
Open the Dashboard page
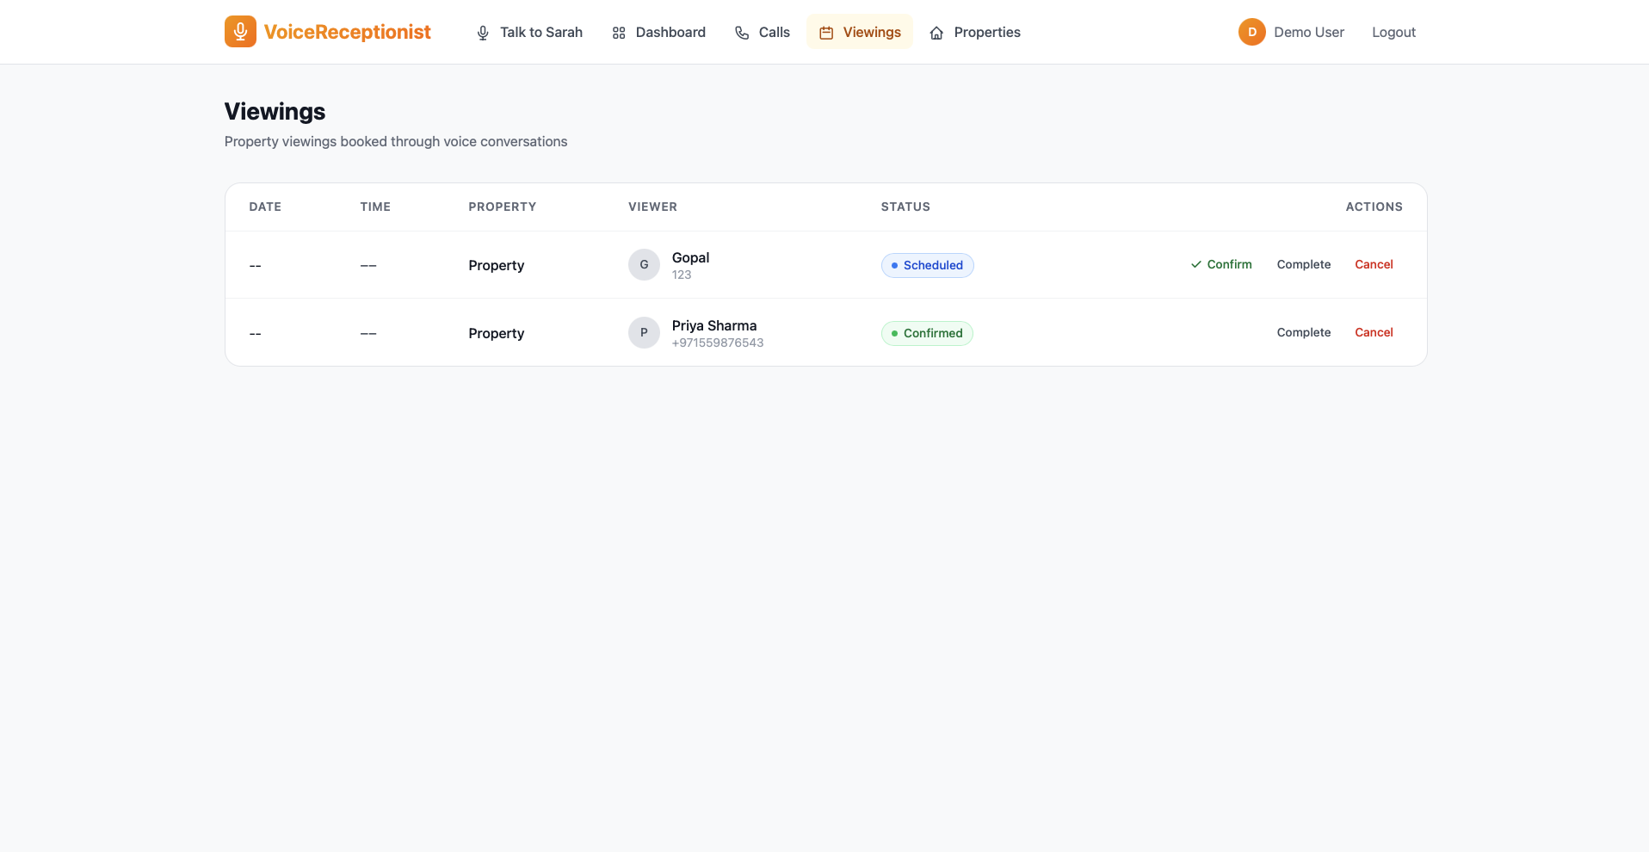tap(670, 33)
